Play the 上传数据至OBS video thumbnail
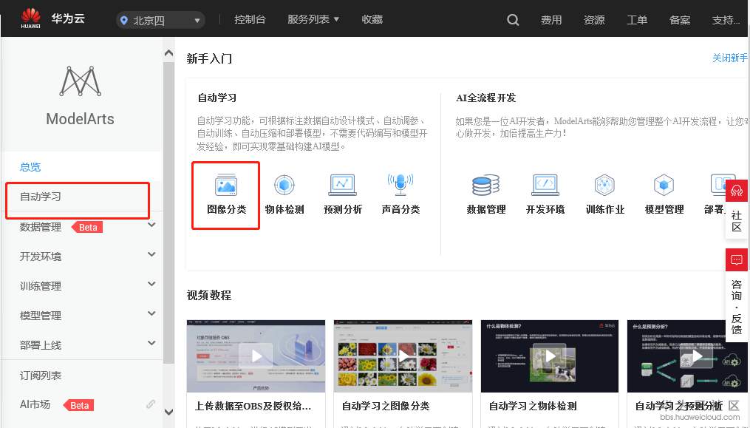750x428 pixels. point(256,356)
